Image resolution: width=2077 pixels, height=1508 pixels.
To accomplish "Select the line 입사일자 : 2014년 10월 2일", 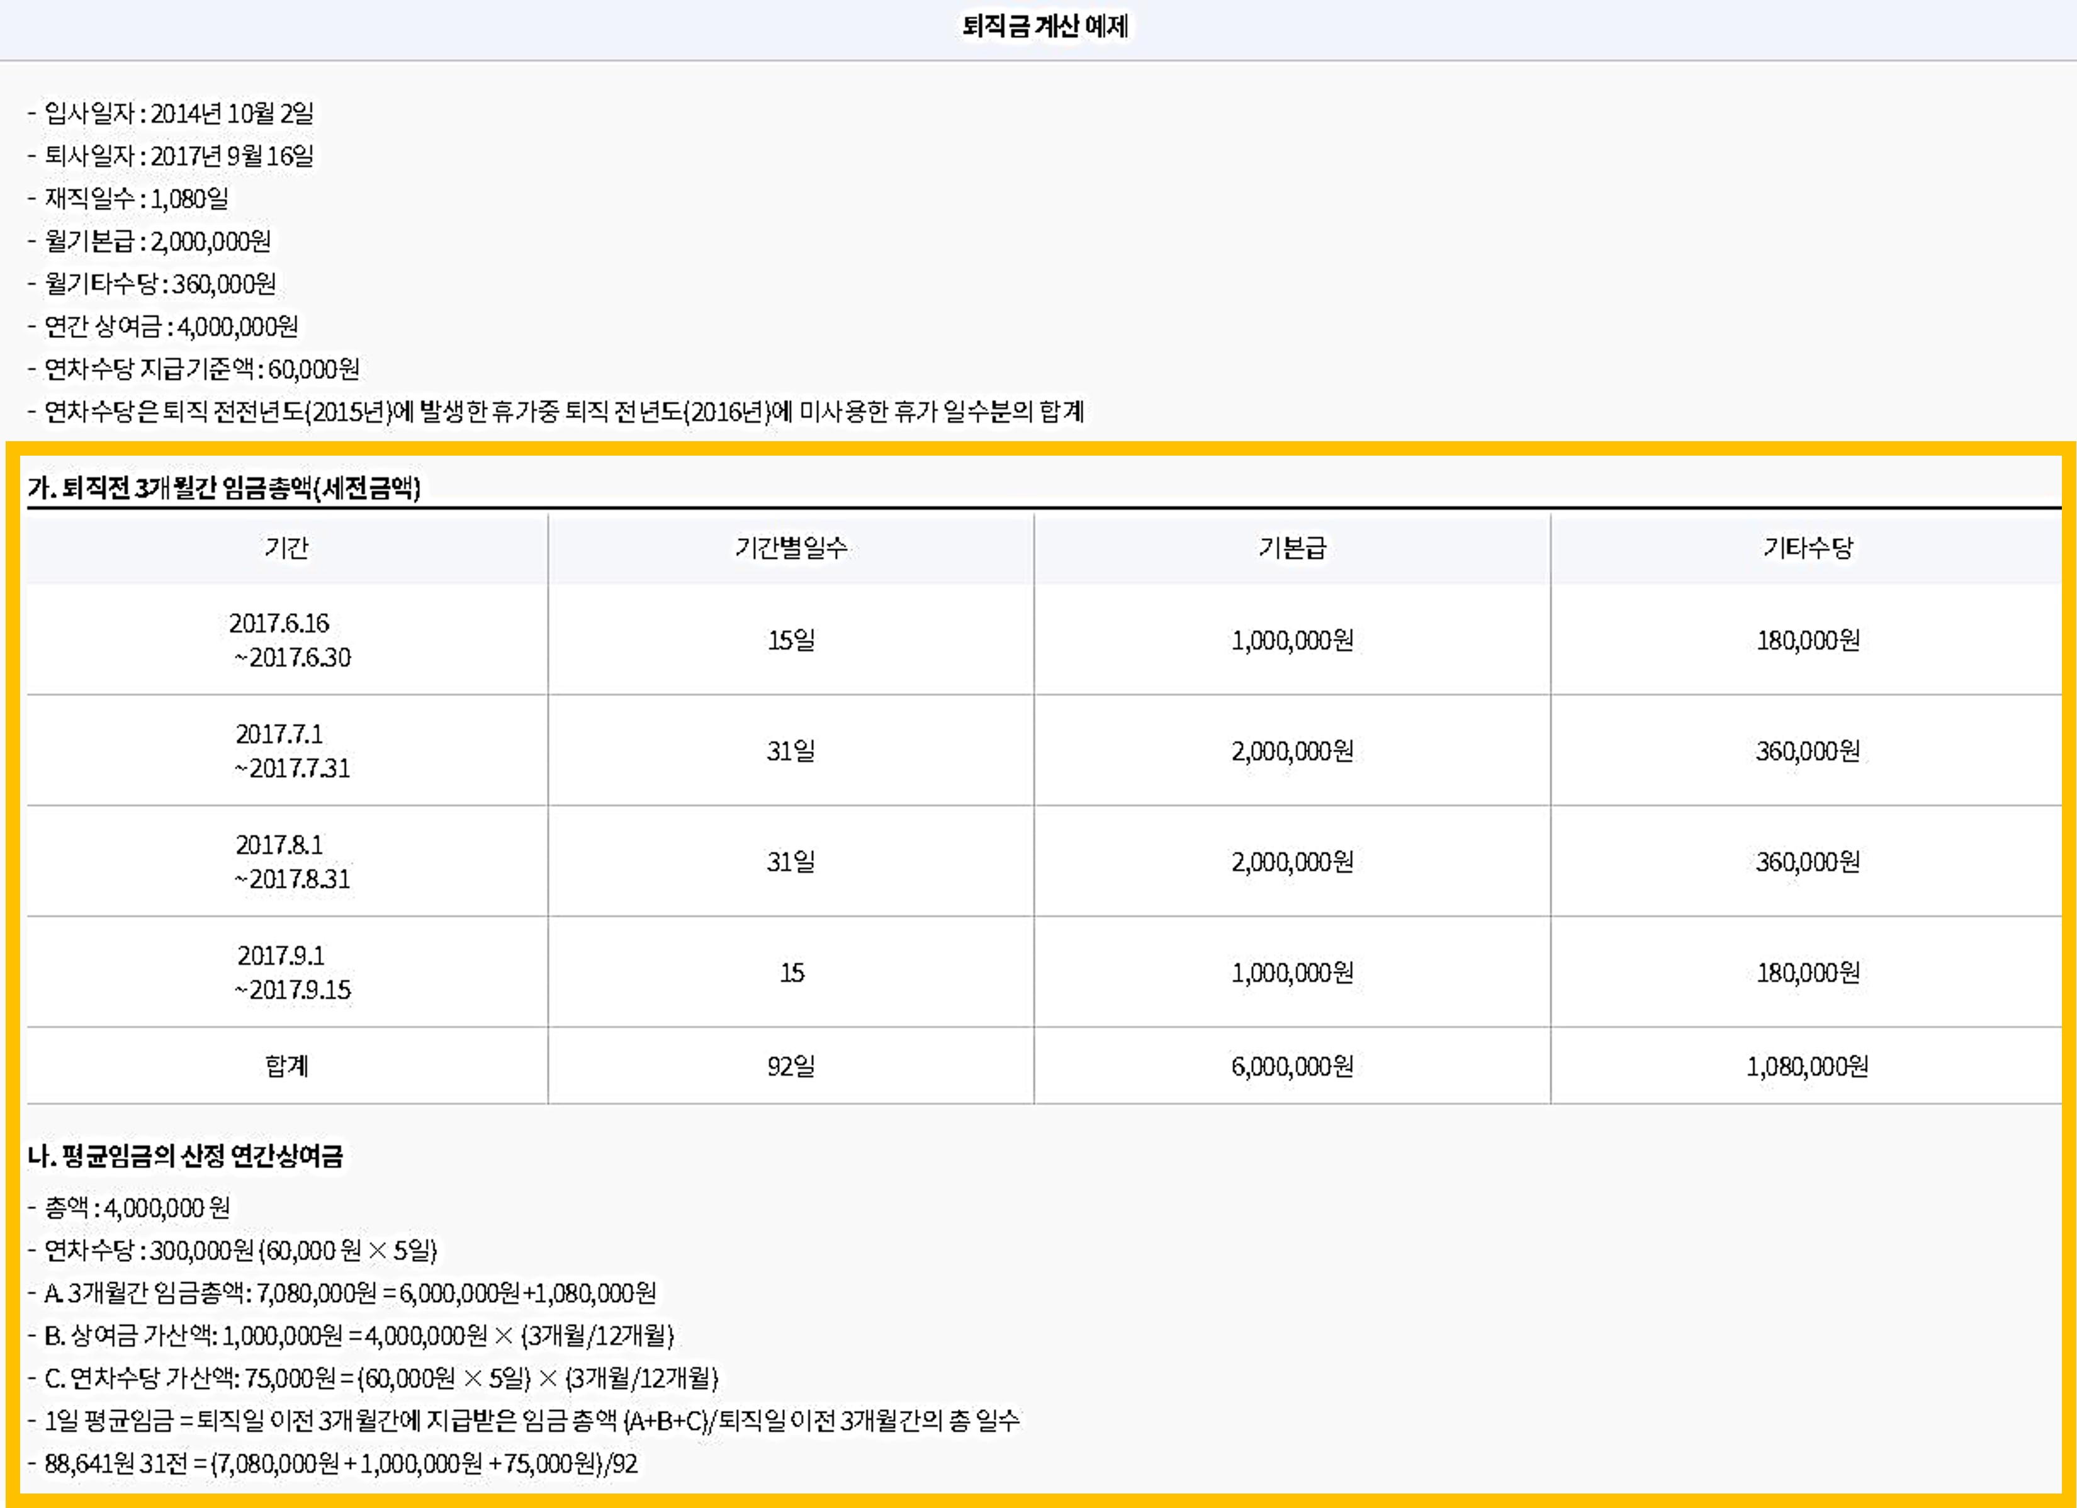I will (x=171, y=113).
